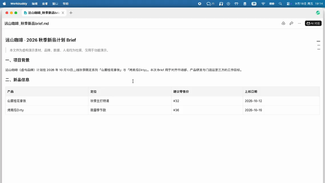This screenshot has width=325, height=183.
Task: Open the WorkBuddy app menu
Action: pyautogui.click(x=19, y=4)
